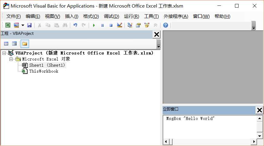Click the View Code icon in project pane

[x=6, y=44]
